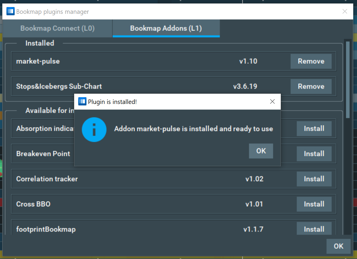This screenshot has height=259, width=357.
Task: Close the Bookmap plugins manager window
Action: [x=345, y=12]
